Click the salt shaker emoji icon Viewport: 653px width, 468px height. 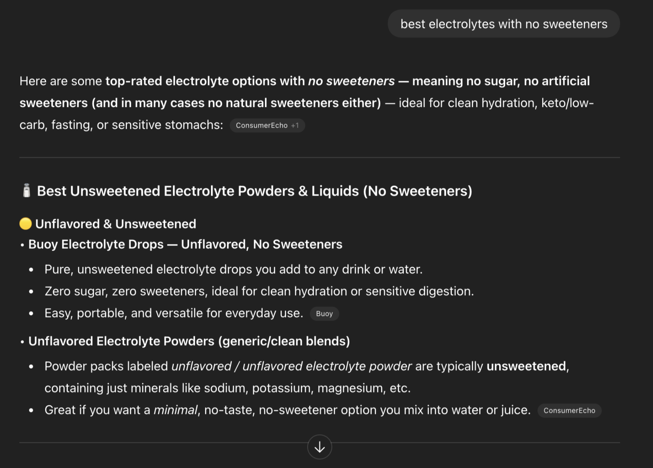(27, 191)
